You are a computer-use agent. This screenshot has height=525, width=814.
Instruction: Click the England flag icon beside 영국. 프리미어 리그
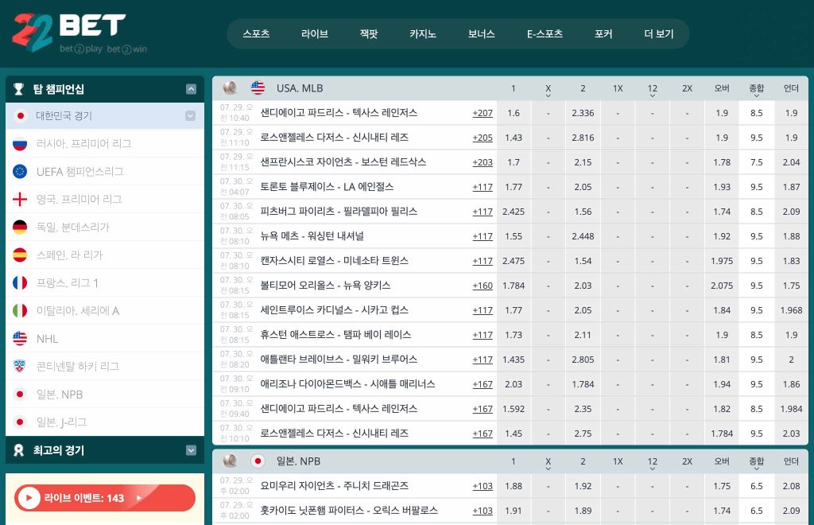[x=20, y=200]
